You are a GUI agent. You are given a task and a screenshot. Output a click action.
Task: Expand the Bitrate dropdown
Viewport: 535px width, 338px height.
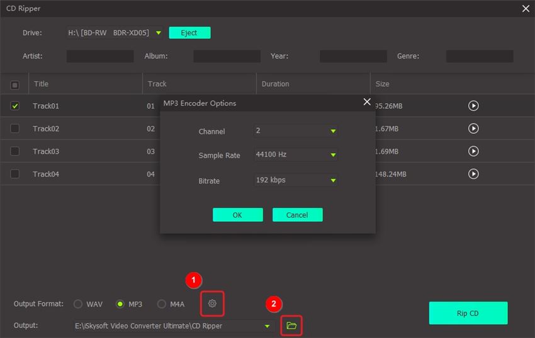click(333, 180)
